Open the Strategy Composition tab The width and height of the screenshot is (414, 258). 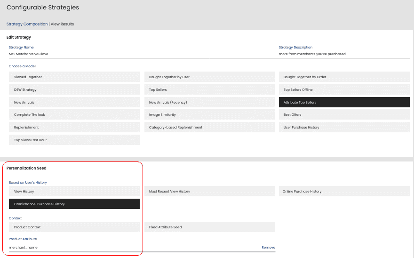(x=27, y=24)
